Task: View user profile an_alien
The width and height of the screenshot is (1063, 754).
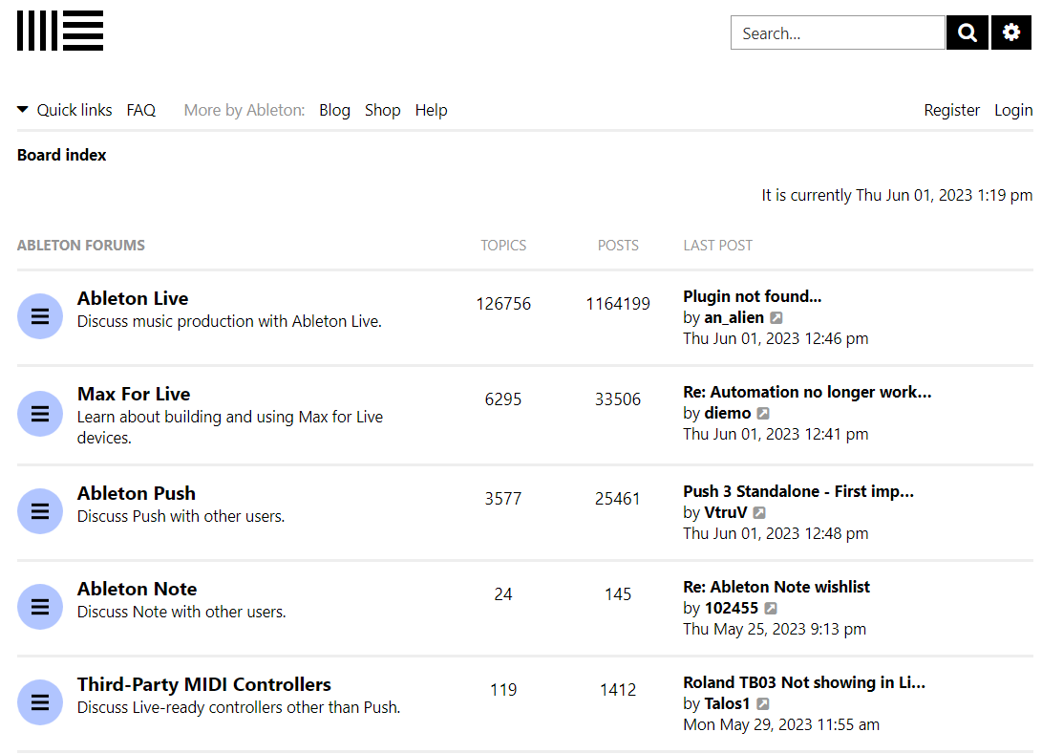Action: click(734, 318)
